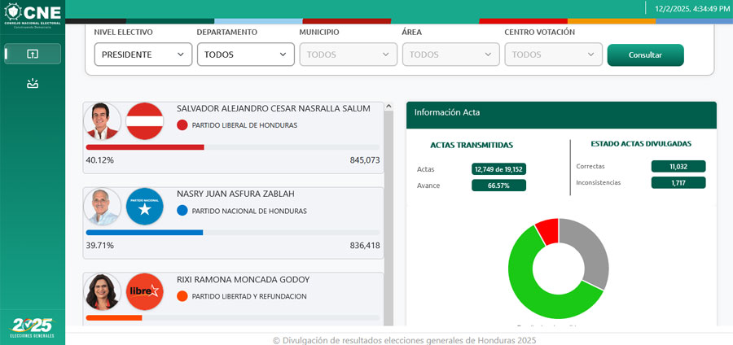Click the Partido Nacional blue star logo
The image size is (733, 345).
(x=145, y=207)
